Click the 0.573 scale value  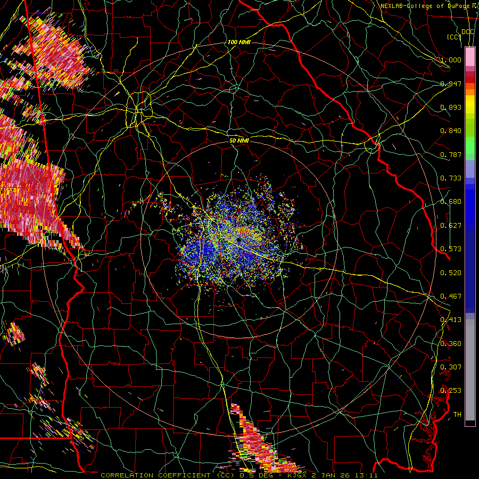pos(451,249)
